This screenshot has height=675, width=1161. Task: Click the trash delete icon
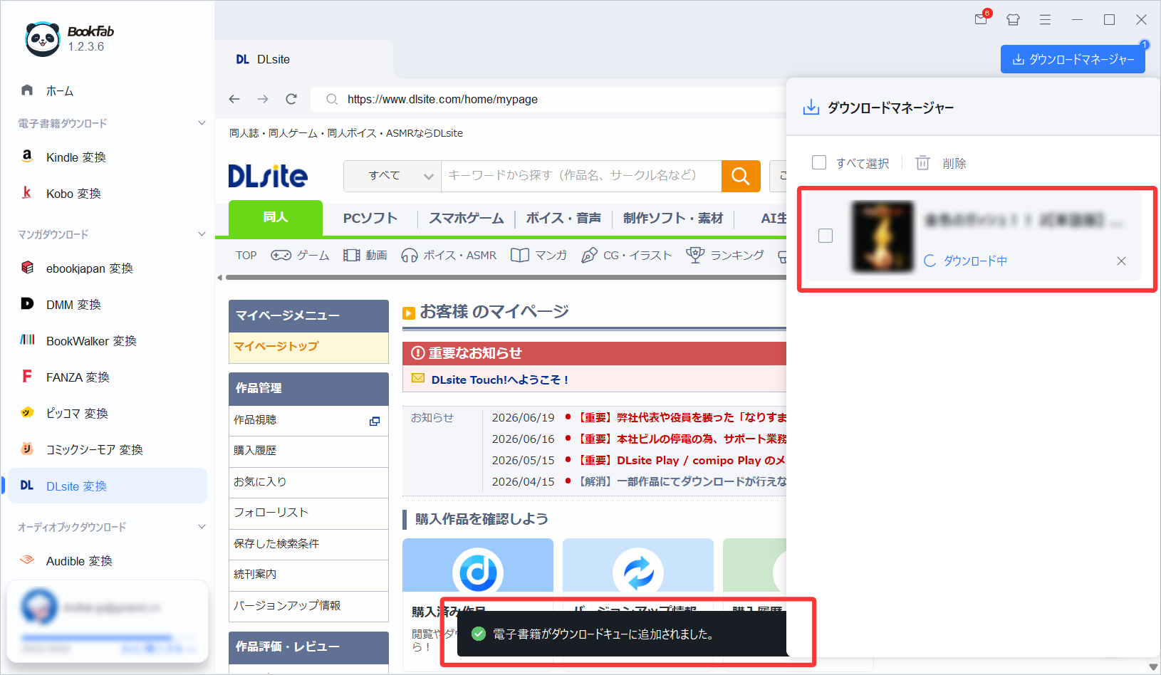pos(922,163)
